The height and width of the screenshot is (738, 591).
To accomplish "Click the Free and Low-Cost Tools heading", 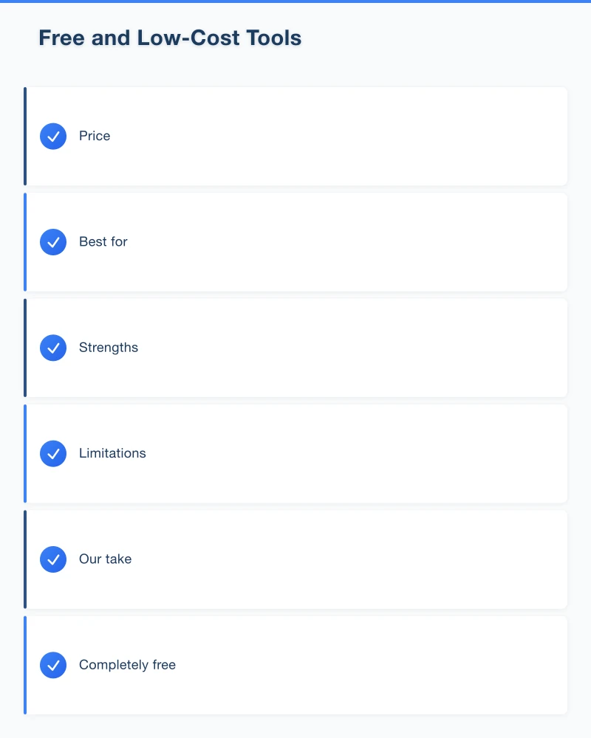I will (170, 38).
